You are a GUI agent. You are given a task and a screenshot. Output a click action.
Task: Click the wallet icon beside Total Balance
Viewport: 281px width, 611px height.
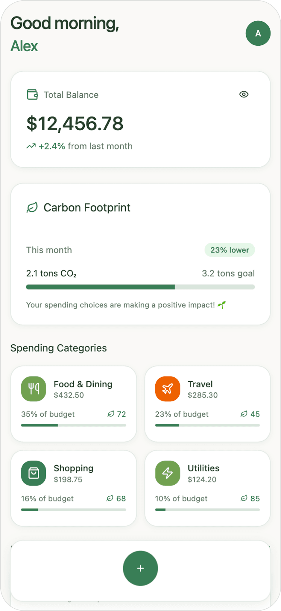tap(32, 95)
